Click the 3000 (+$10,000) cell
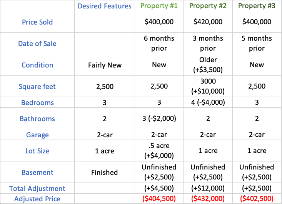Screen dimensions: 282x204 pos(208,86)
